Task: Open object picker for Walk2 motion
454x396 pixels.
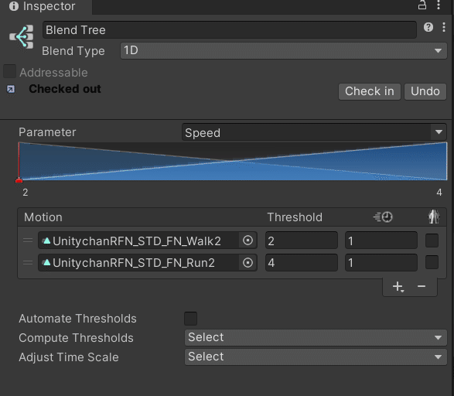Action: click(247, 241)
